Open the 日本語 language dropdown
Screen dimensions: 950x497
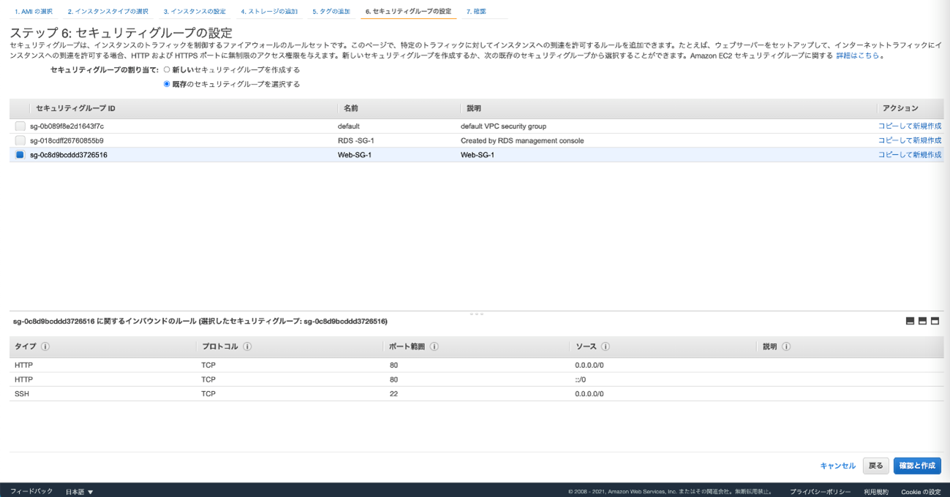pyautogui.click(x=80, y=492)
